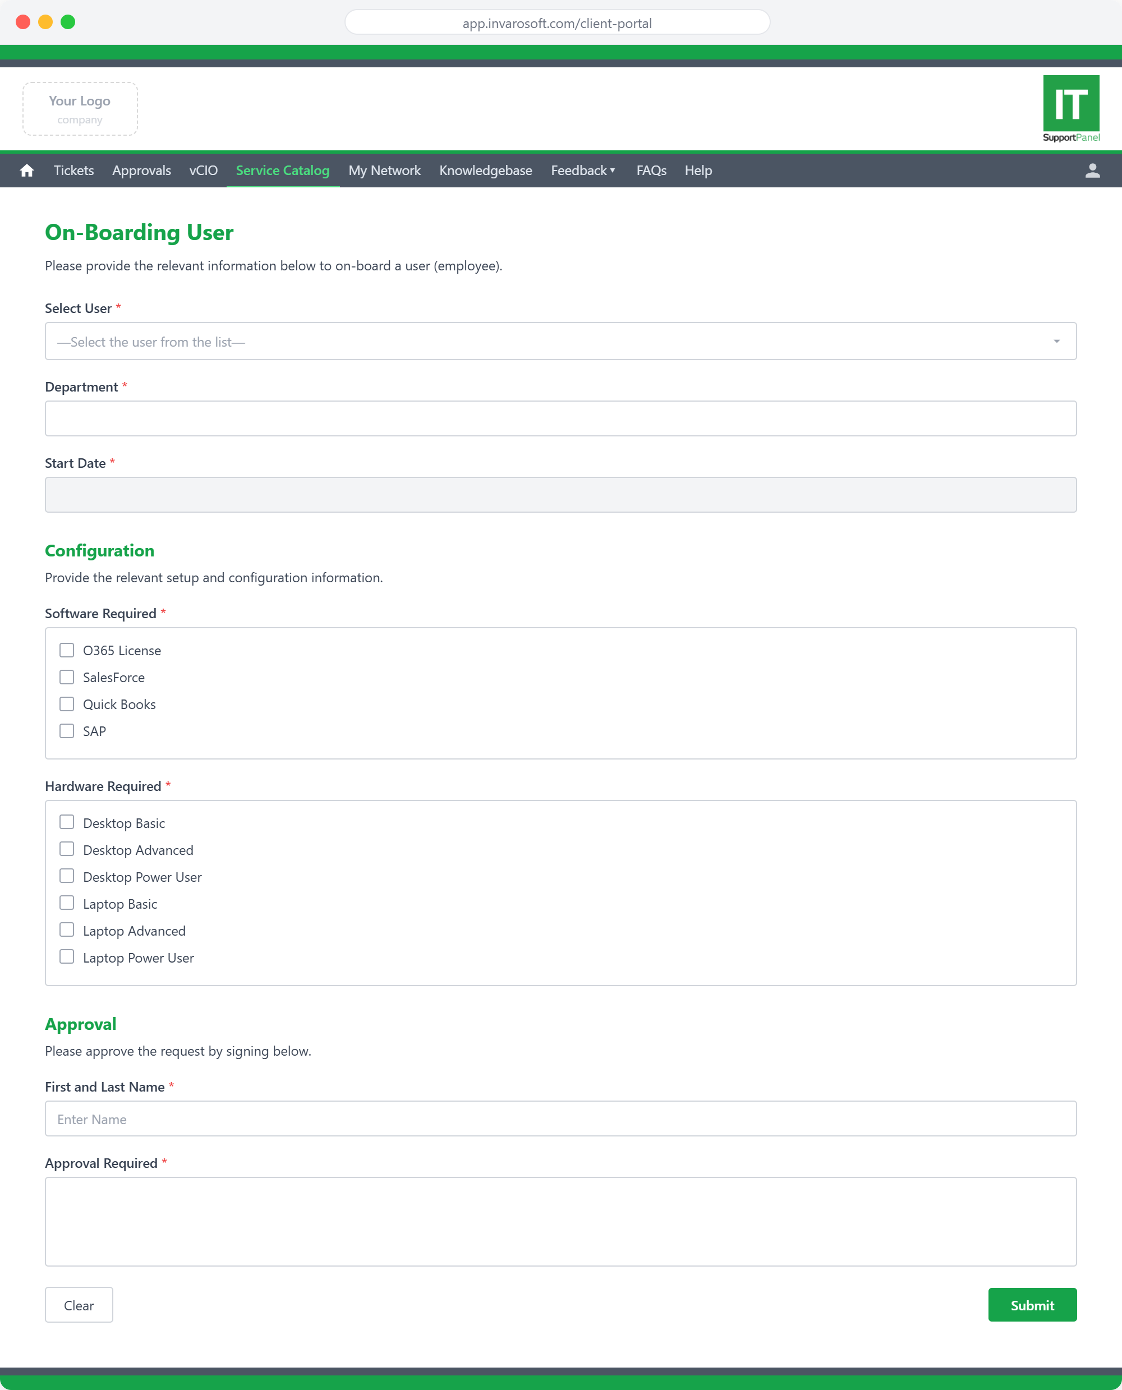Tick the SalesForce checkbox
This screenshot has height=1390, width=1122.
(x=67, y=676)
